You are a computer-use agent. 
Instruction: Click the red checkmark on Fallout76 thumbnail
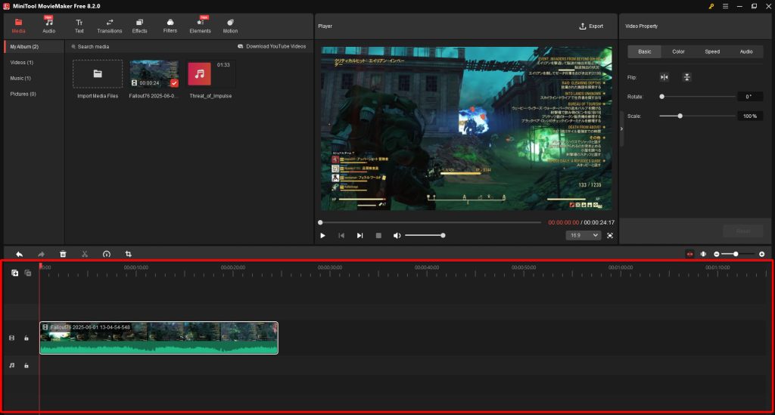coord(174,83)
